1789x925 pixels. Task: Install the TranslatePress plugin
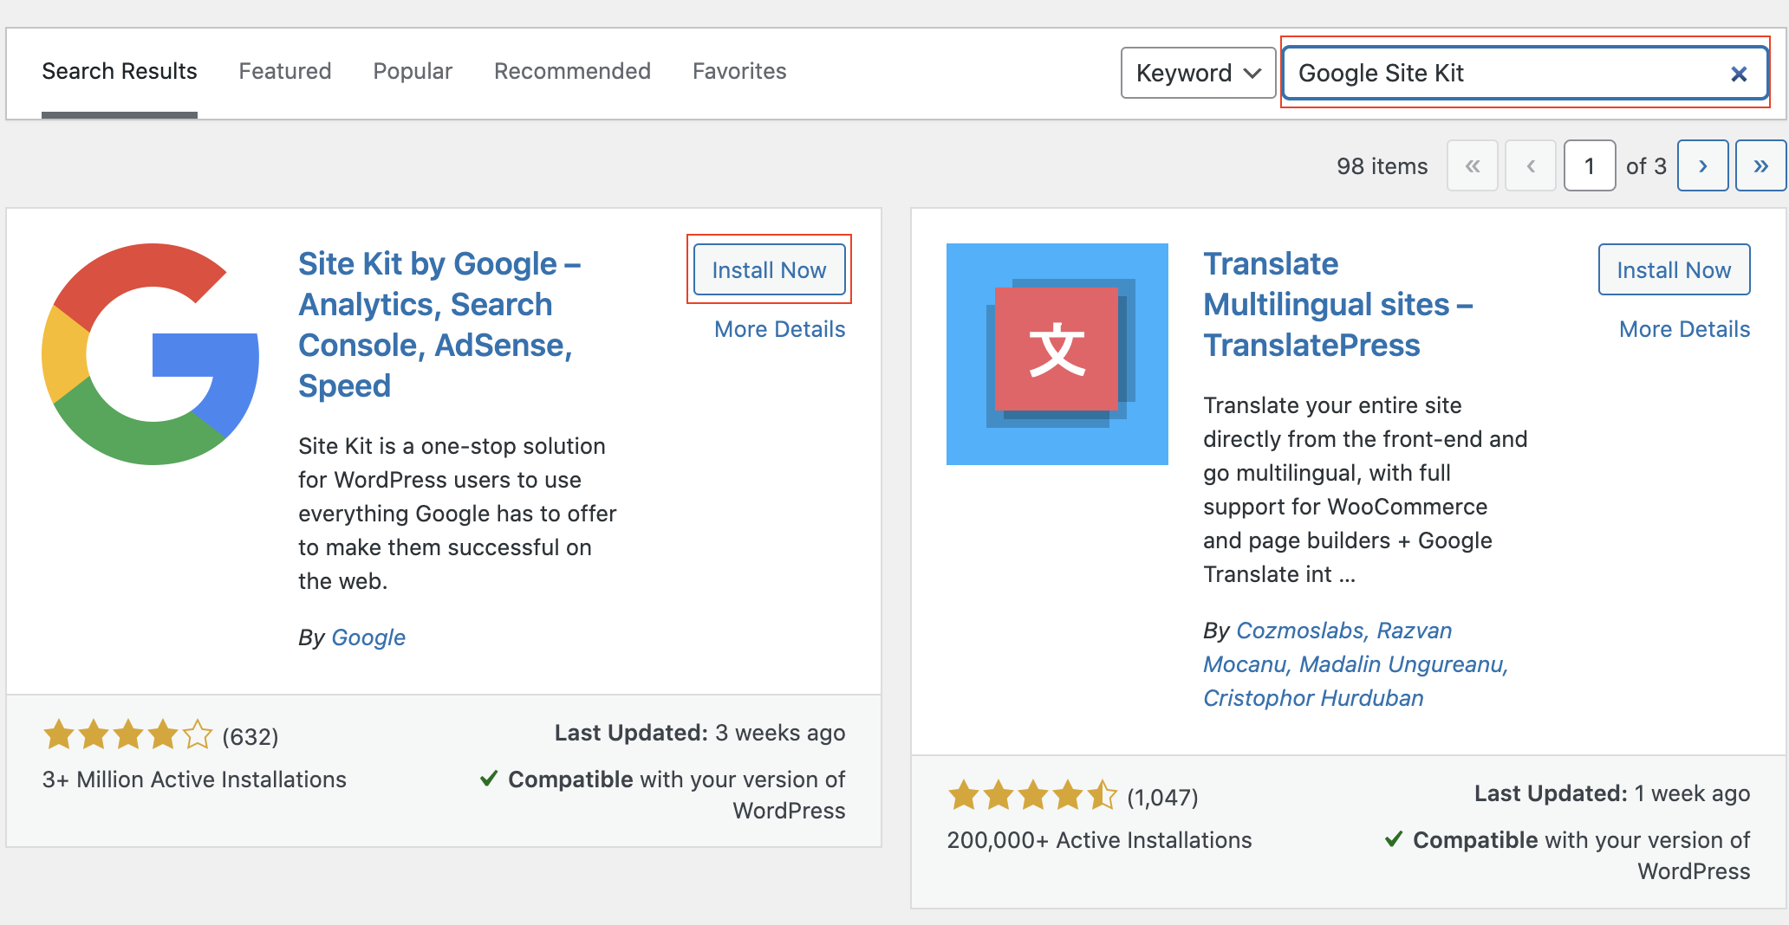coord(1673,270)
